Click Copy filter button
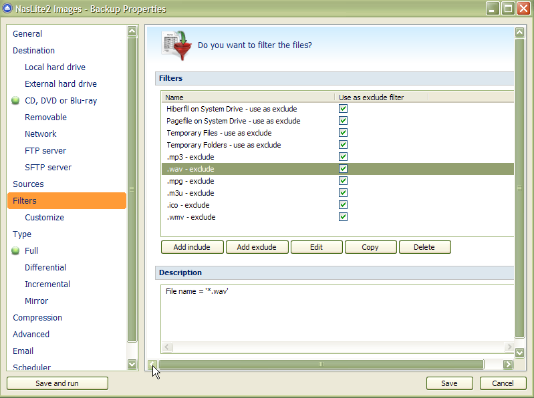This screenshot has height=398, width=534. [370, 247]
